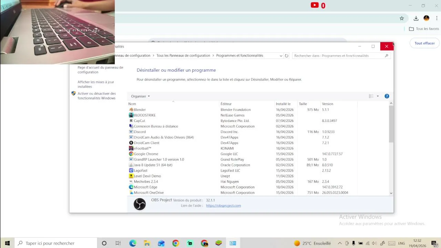Launch Microsoft Edge from taskbar
Viewport: 441px width, 248px height.
(133, 243)
